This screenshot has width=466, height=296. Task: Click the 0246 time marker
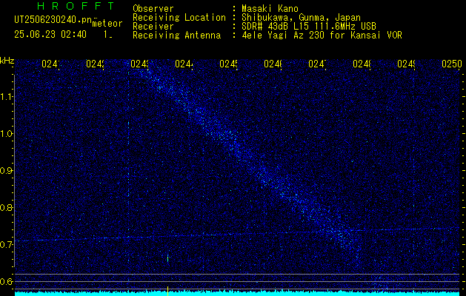click(273, 64)
